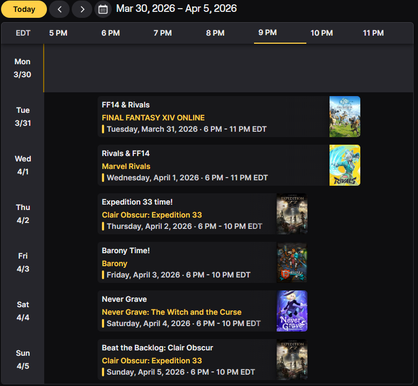Open the FINAL FANTASY XIV ONLINE category link
Image resolution: width=418 pixels, height=386 pixels.
tap(153, 118)
